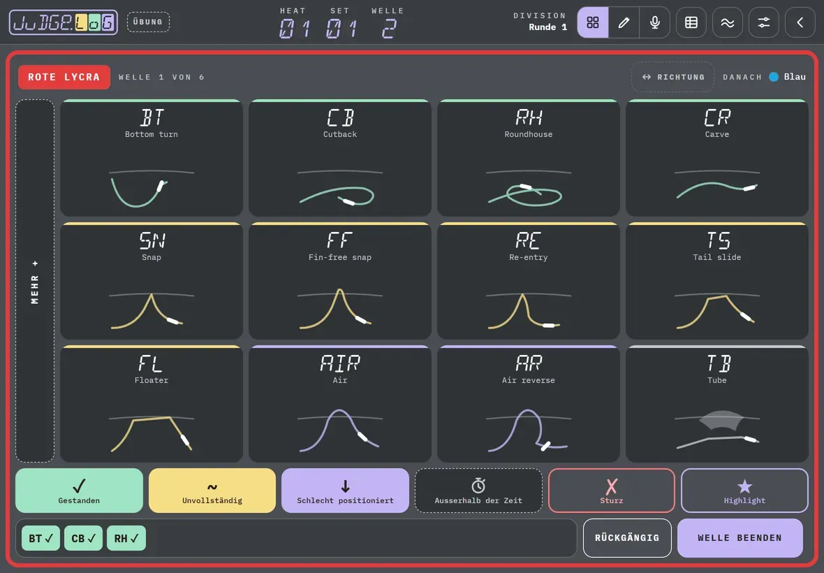Open the Division Runde 1 selector
Viewport: 824px width, 573px height.
[x=540, y=22]
